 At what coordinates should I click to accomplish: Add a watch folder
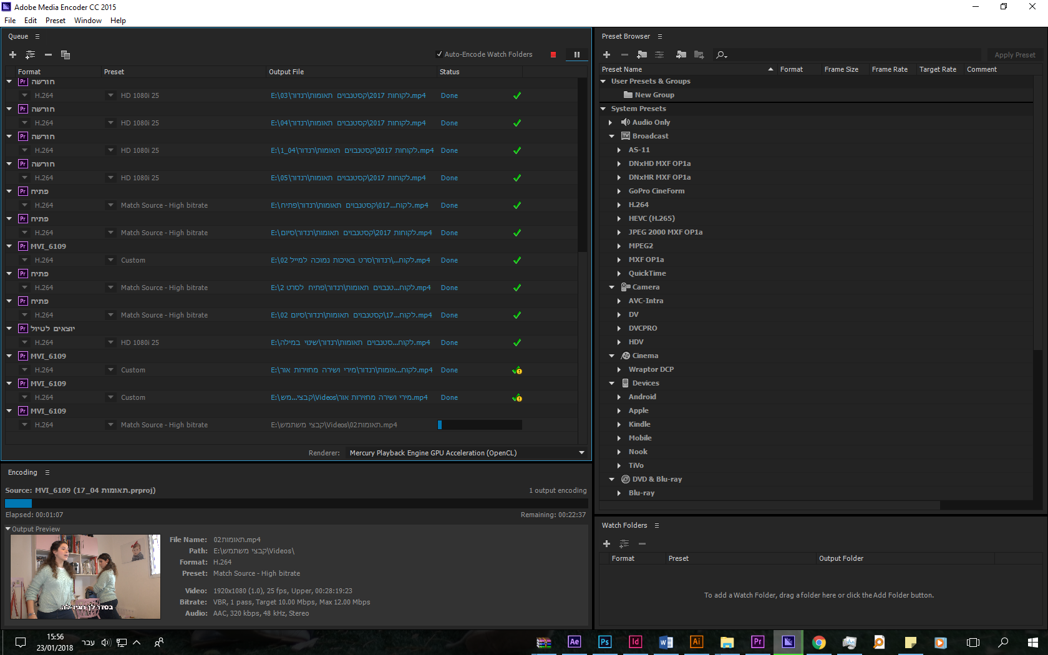pyautogui.click(x=606, y=544)
